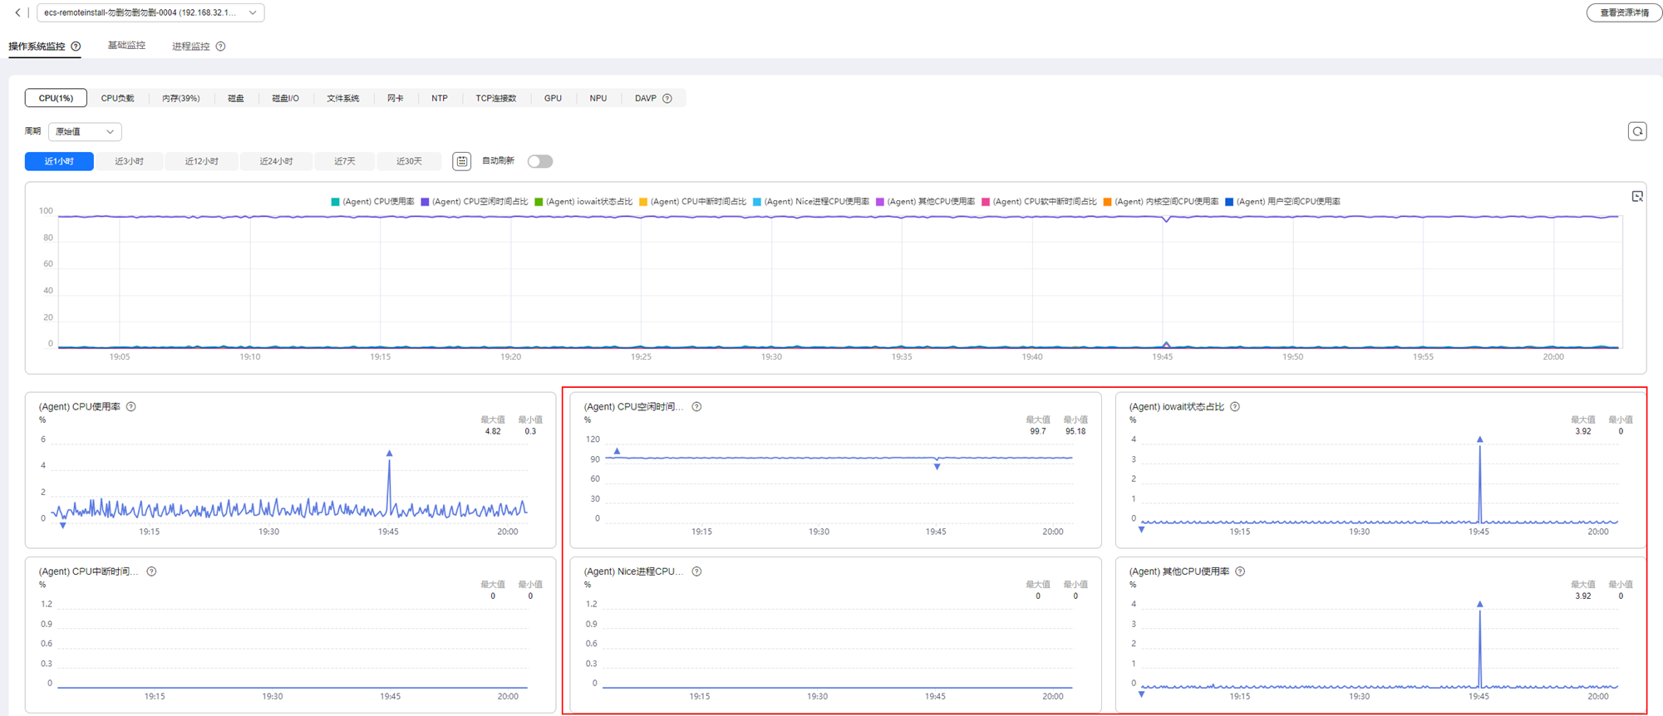Open the (Agent) CPU使用率 chart card
Viewport: 1663px width, 716px height.
pyautogui.click(x=290, y=470)
